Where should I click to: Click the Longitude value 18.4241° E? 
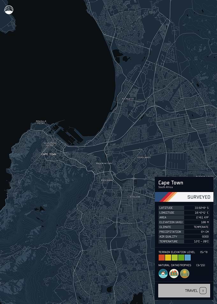[202, 213]
